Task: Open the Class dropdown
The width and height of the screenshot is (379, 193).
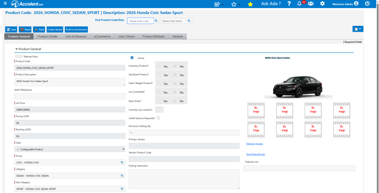Action: (x=70, y=149)
